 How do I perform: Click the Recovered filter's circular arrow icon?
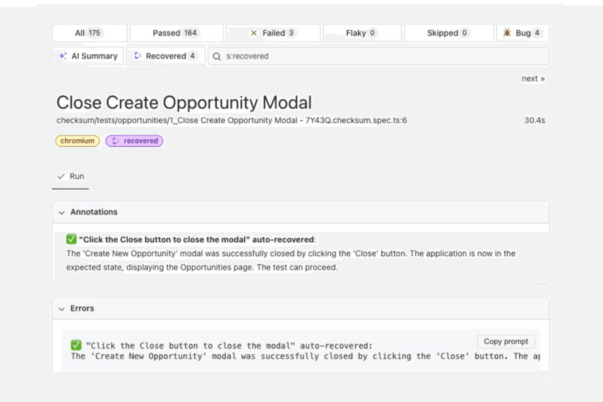(137, 56)
